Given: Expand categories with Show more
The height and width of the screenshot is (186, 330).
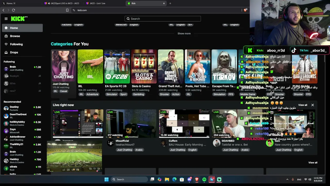Looking at the screenshot, I should coord(184,34).
